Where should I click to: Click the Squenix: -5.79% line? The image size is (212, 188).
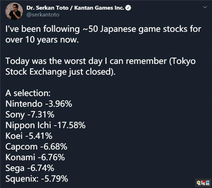tap(37, 179)
